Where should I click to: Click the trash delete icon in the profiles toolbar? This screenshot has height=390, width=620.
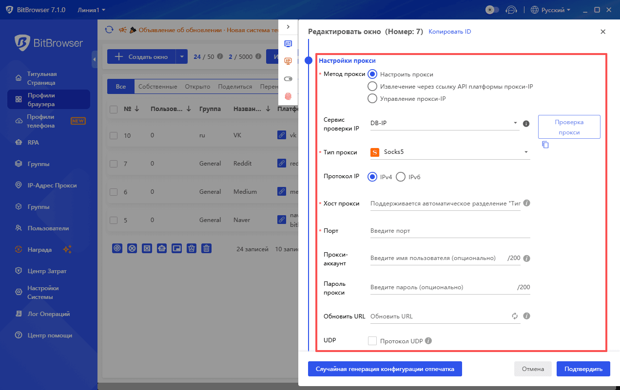pyautogui.click(x=206, y=248)
